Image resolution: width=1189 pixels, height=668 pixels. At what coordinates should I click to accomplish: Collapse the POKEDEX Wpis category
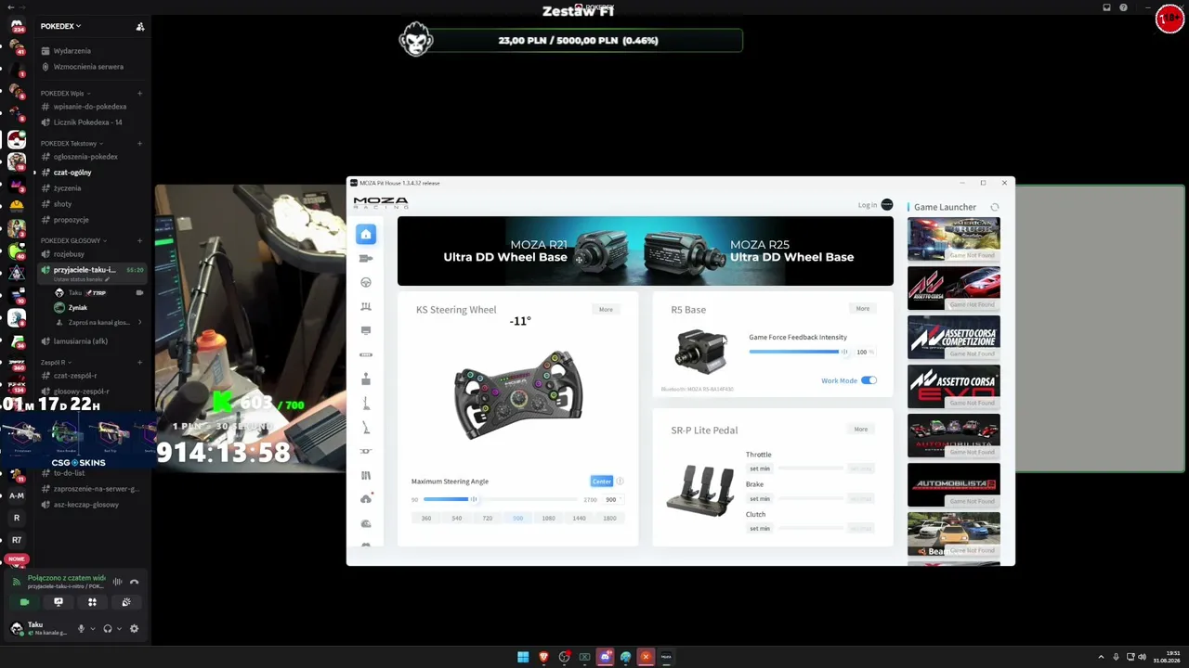click(64, 93)
